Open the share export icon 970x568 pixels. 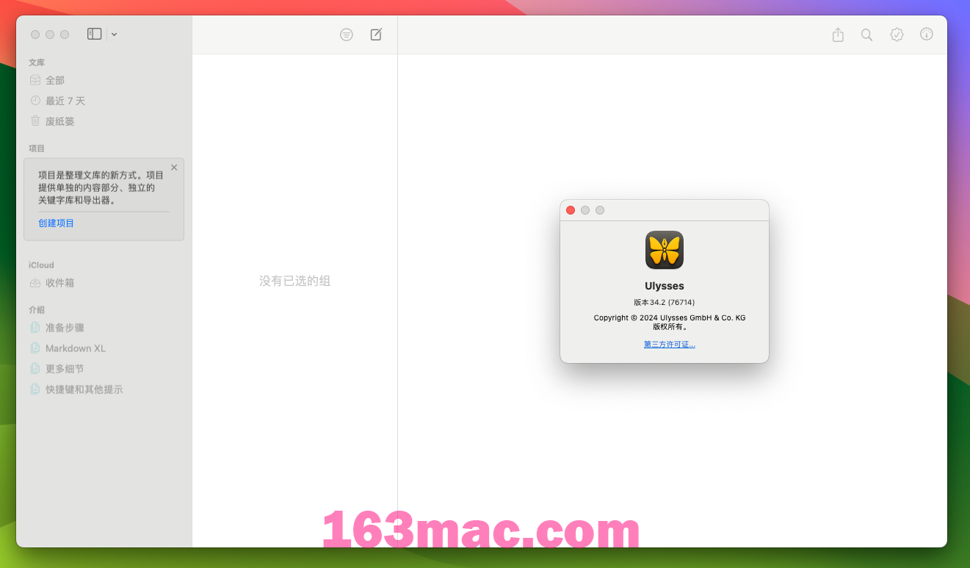838,35
